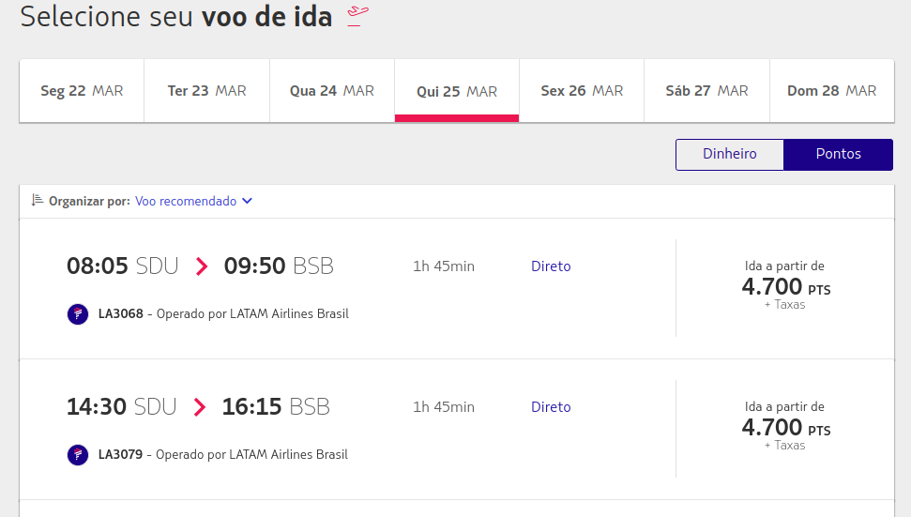Click the LATAM logo for flight LA3068
911x517 pixels.
[78, 314]
